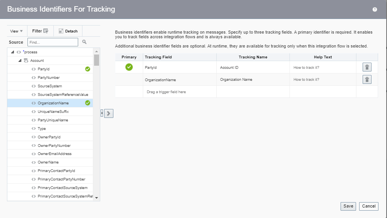This screenshot has width=387, height=218.
Task: Click the move-right arrow button
Action: tap(109, 113)
